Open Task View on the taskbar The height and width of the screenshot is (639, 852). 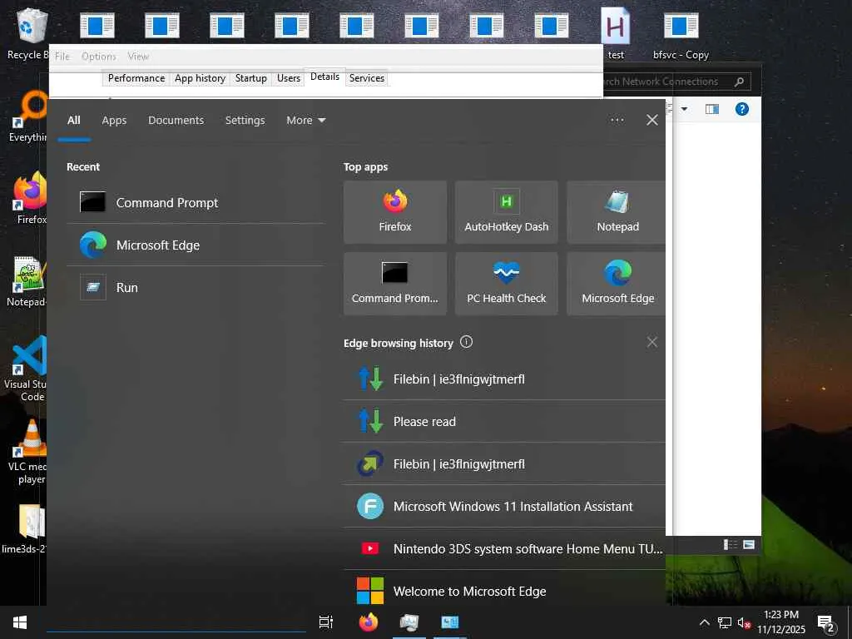326,622
